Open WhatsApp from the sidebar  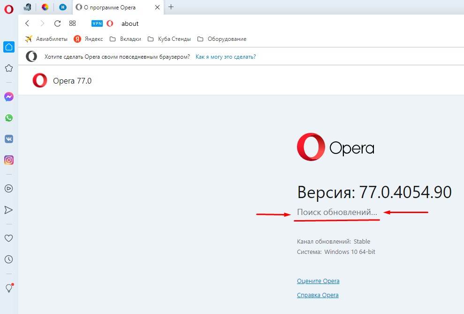click(x=8, y=118)
